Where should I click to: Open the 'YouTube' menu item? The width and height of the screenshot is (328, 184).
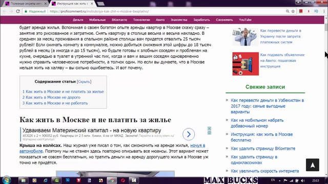point(245,20)
